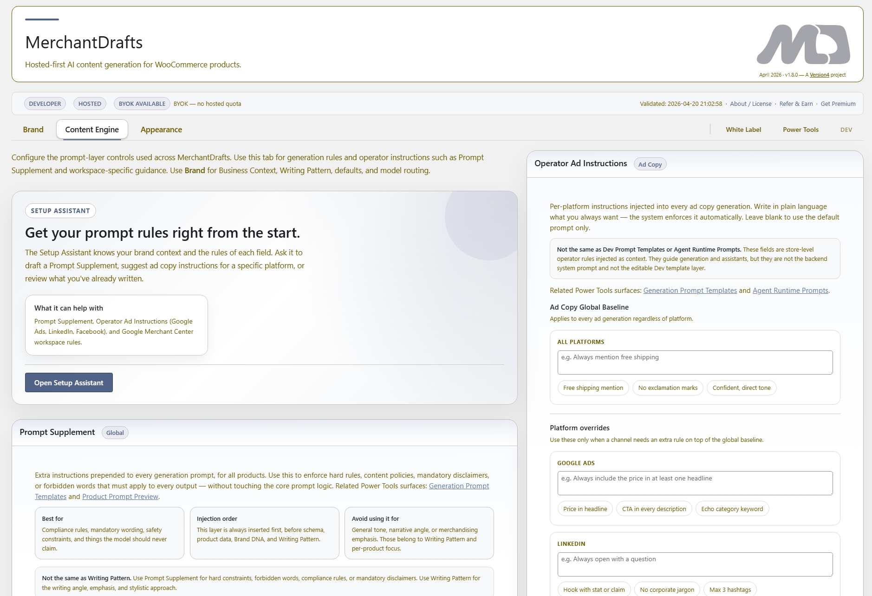Click the MerchantDrafts page title
This screenshot has height=596, width=872.
point(84,42)
